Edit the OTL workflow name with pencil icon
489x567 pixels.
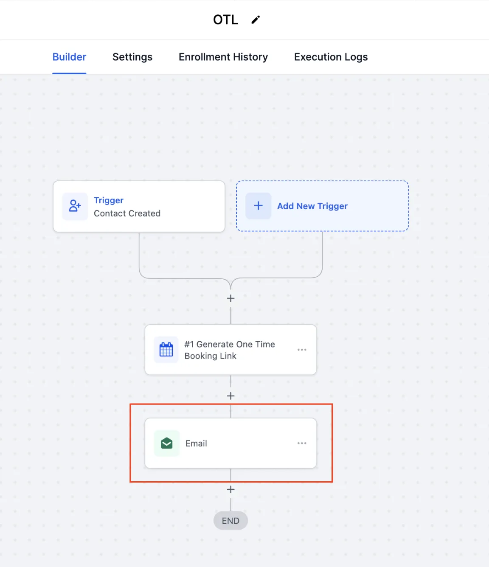coord(256,20)
